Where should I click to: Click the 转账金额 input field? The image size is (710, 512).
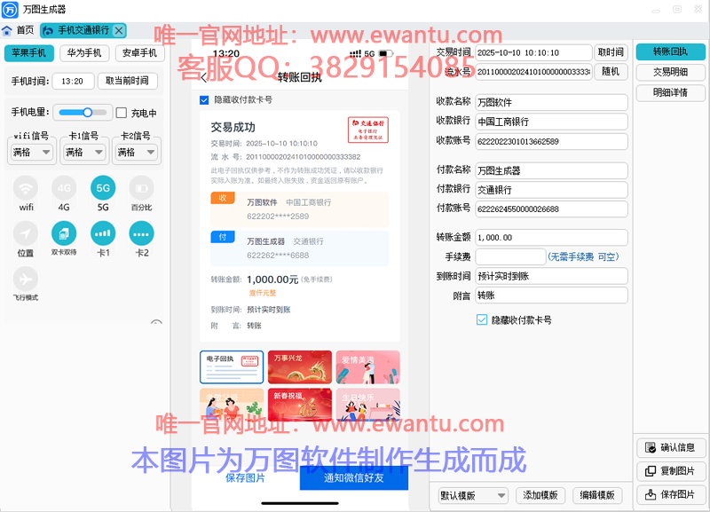coord(551,238)
